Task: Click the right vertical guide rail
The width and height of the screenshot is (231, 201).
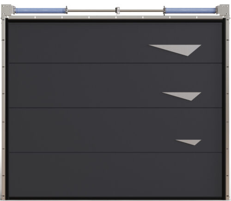Action: pos(227,107)
